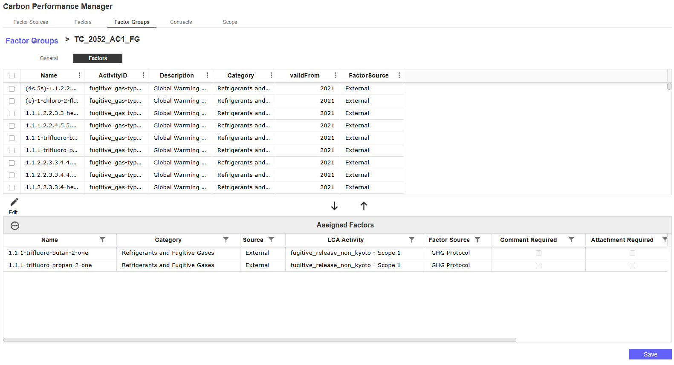Click the Save button
This screenshot has width=674, height=365.
(x=651, y=354)
